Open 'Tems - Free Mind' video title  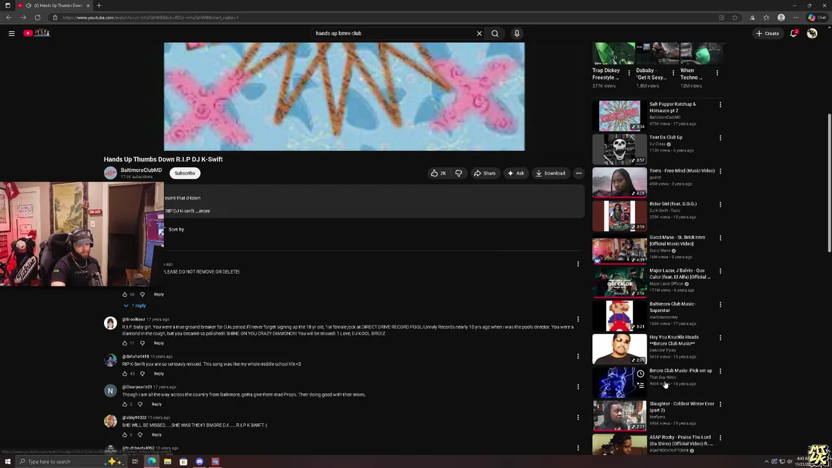pyautogui.click(x=682, y=171)
